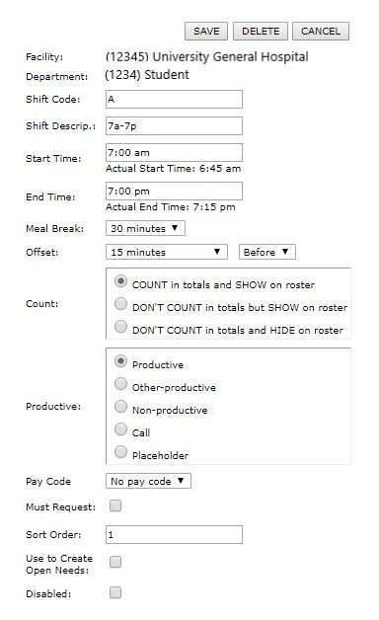Tick the Must Request checkbox
Viewport: 379px width, 620px height.
coord(115,505)
